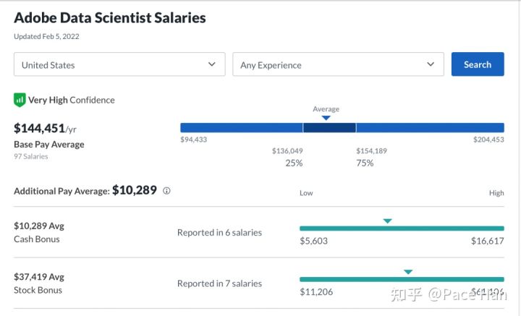Open the Any Experience dropdown
Screen dimensions: 521x316
tap(338, 64)
